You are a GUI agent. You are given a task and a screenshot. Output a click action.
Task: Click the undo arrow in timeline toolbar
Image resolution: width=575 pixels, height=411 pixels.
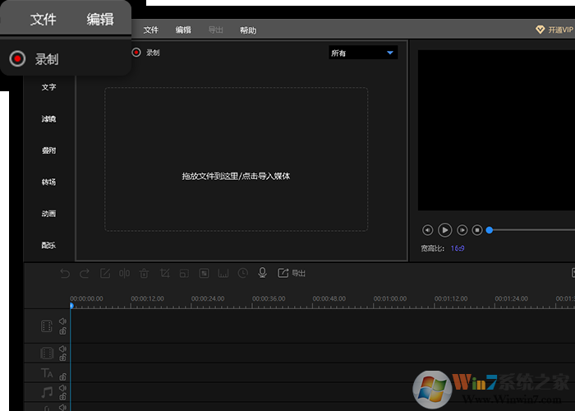pyautogui.click(x=66, y=273)
